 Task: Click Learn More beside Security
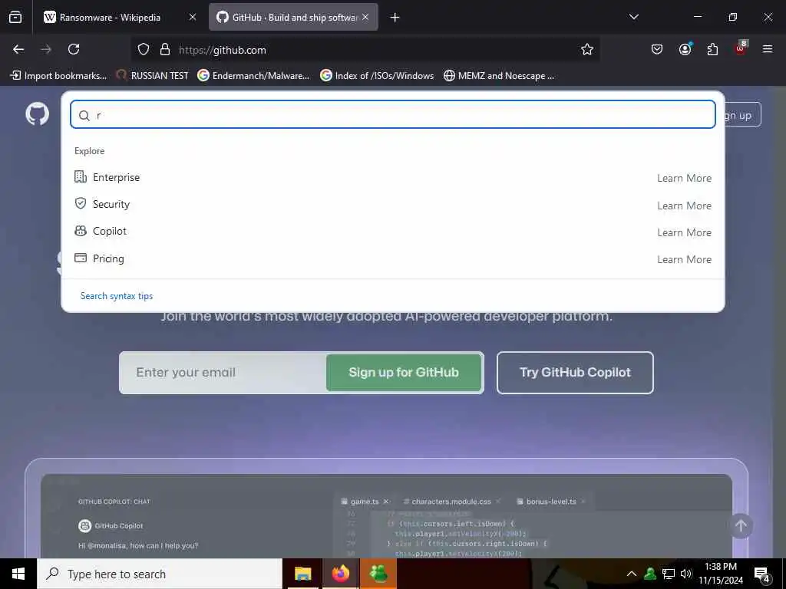coord(684,206)
